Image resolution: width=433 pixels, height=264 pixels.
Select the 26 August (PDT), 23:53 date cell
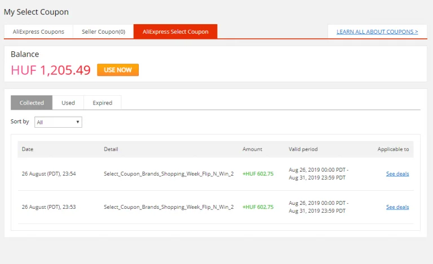(x=49, y=207)
